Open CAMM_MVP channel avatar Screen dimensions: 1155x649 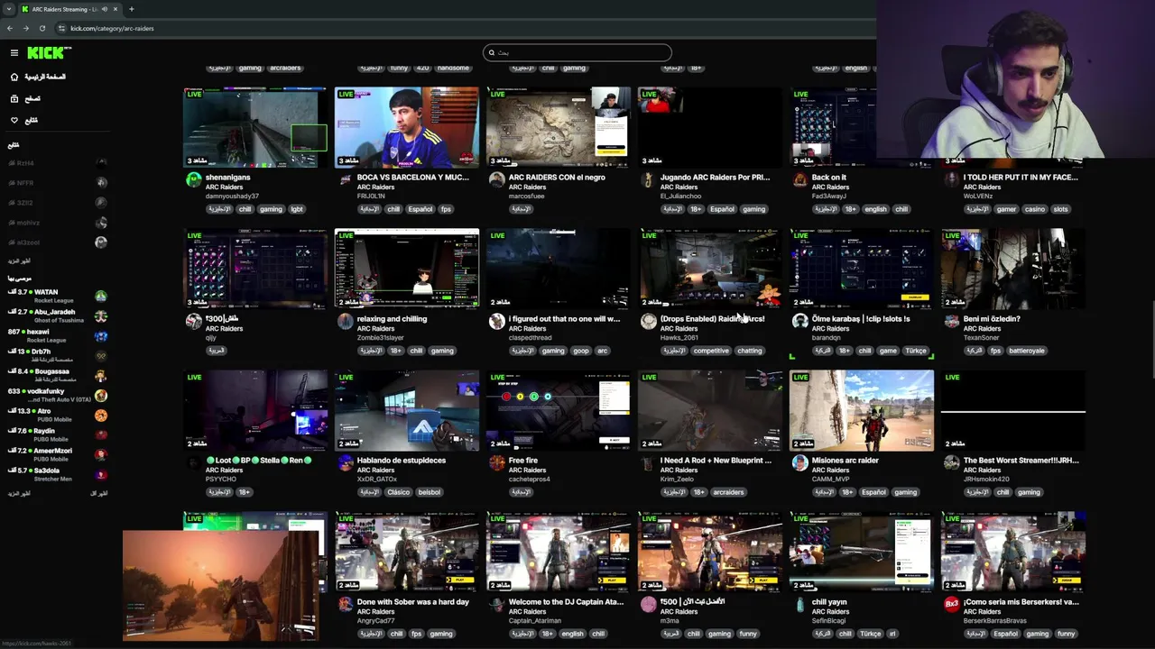tap(799, 463)
